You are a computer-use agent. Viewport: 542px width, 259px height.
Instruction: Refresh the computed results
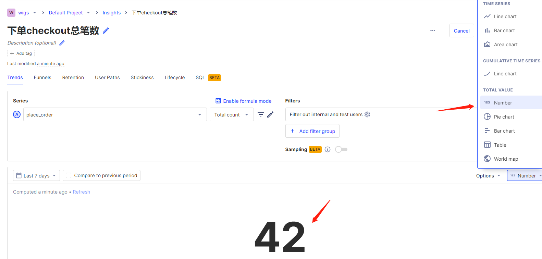tap(82, 192)
